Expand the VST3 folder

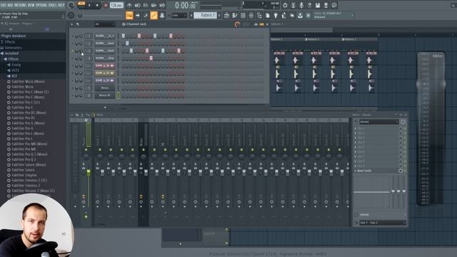point(14,70)
